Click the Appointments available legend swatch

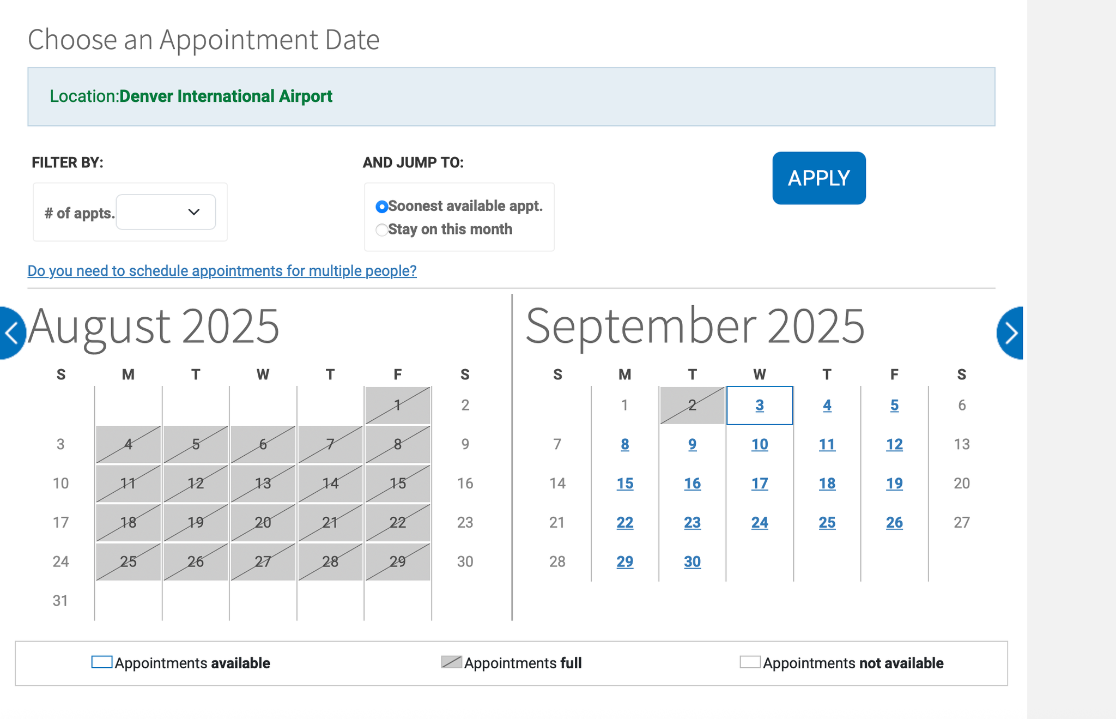click(x=101, y=662)
